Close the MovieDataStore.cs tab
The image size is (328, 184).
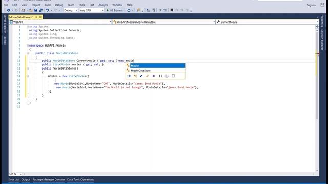tap(40, 17)
